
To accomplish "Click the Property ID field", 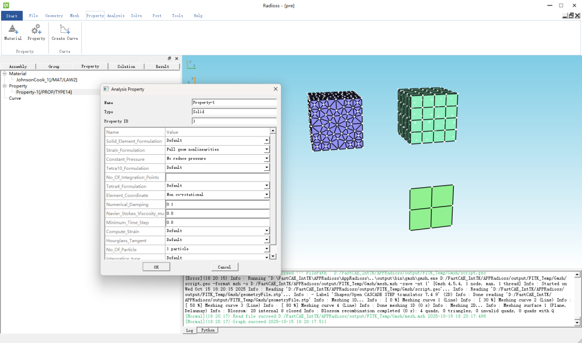I will [x=234, y=121].
